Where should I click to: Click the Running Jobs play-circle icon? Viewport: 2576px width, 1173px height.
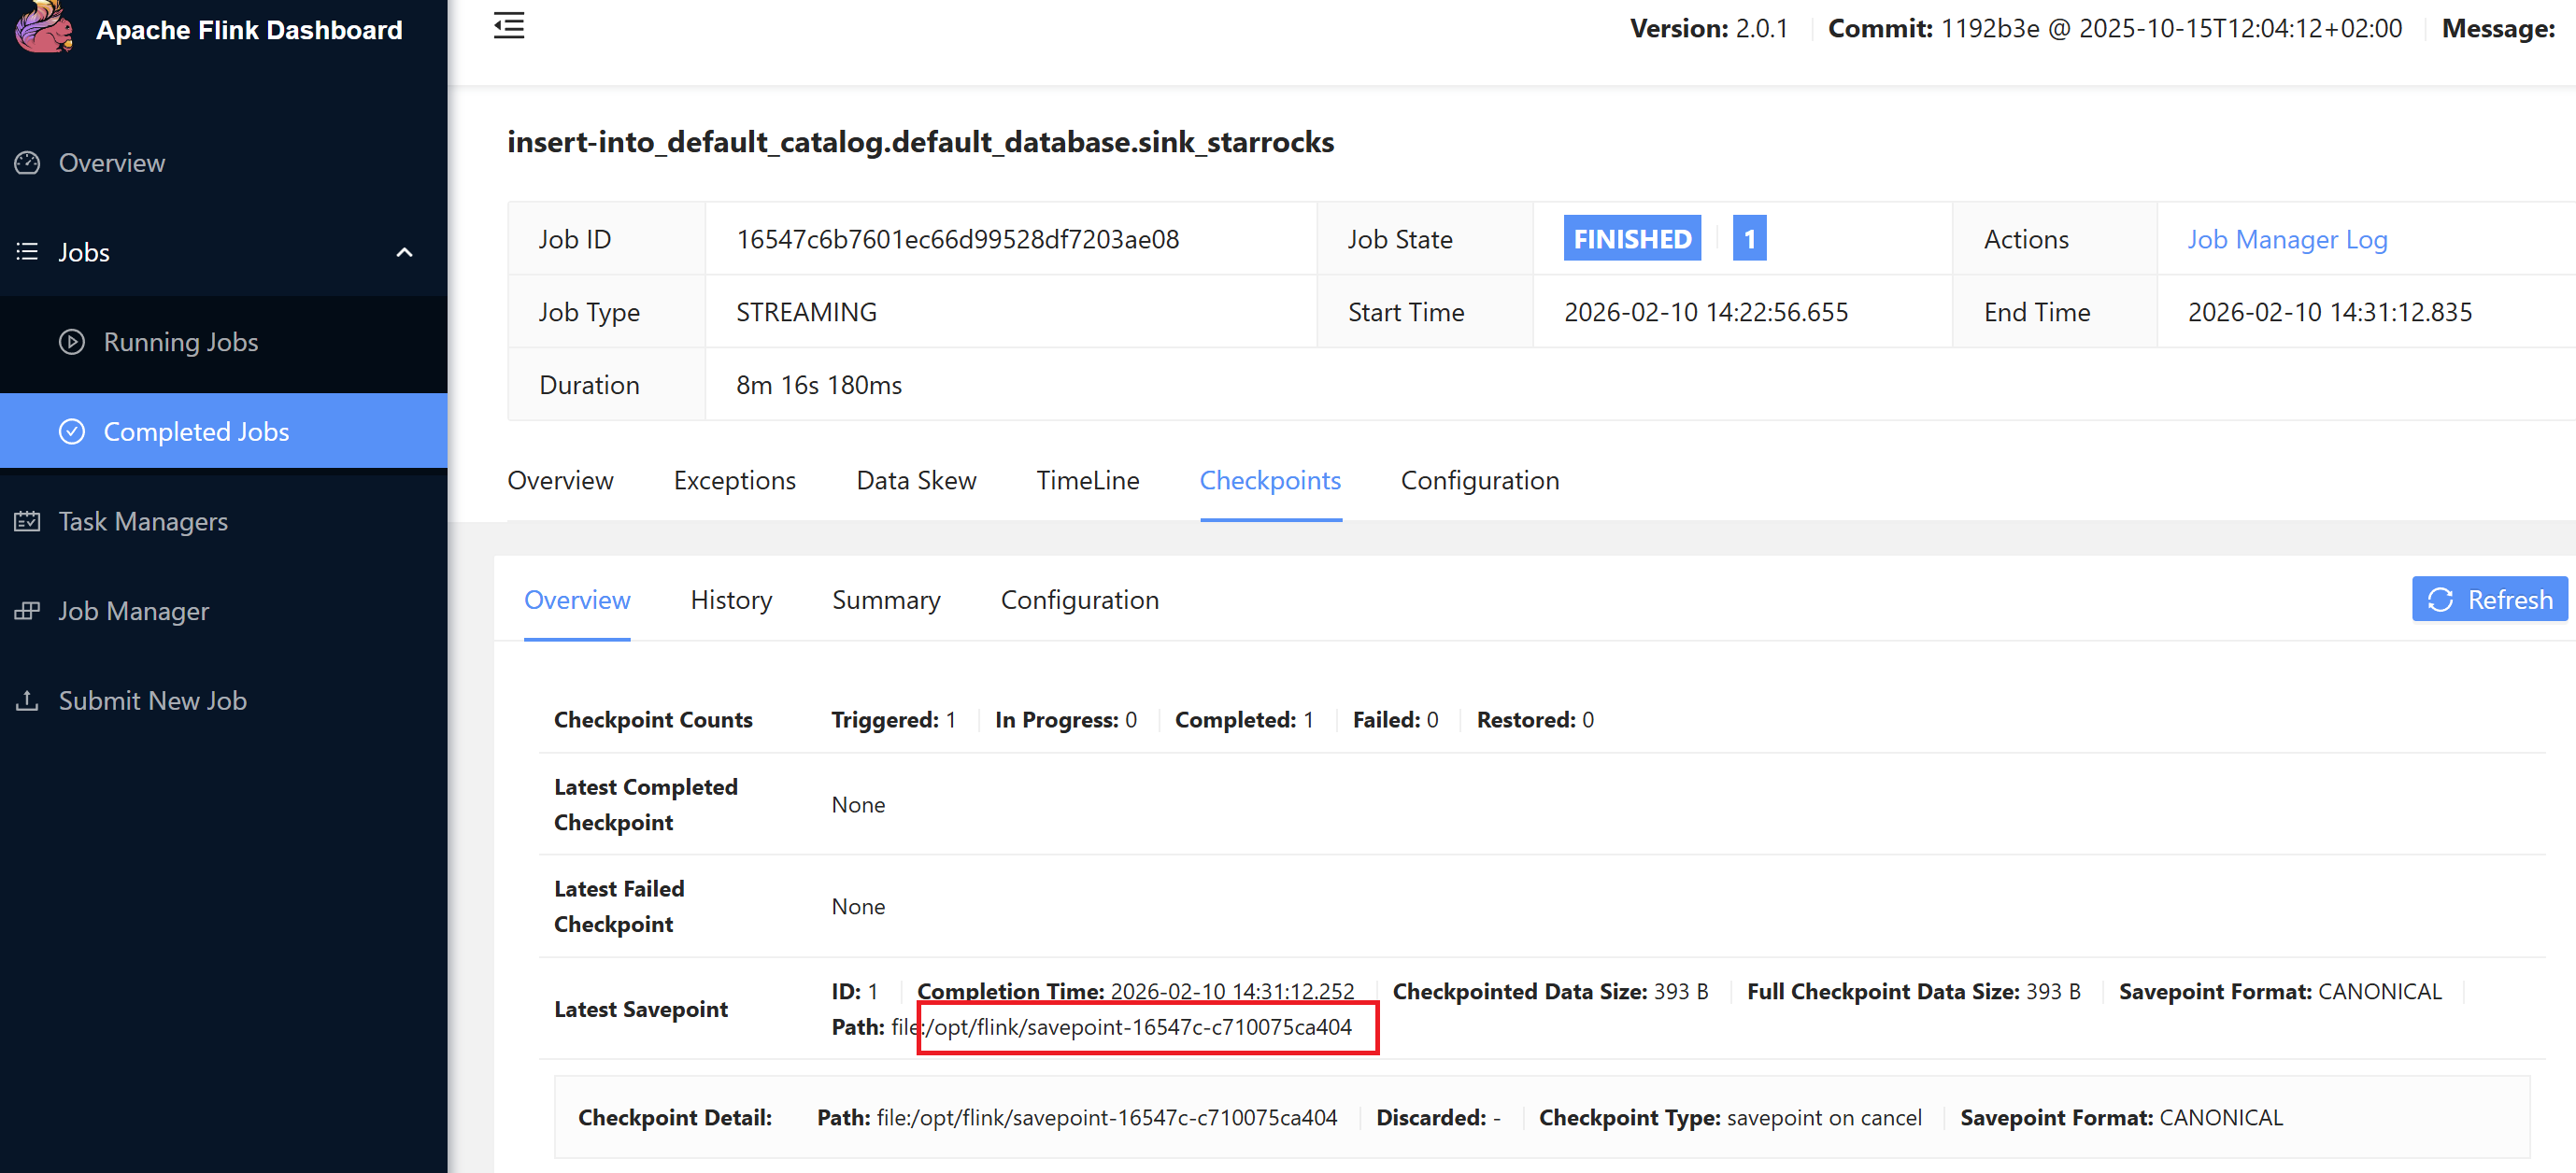[x=72, y=342]
